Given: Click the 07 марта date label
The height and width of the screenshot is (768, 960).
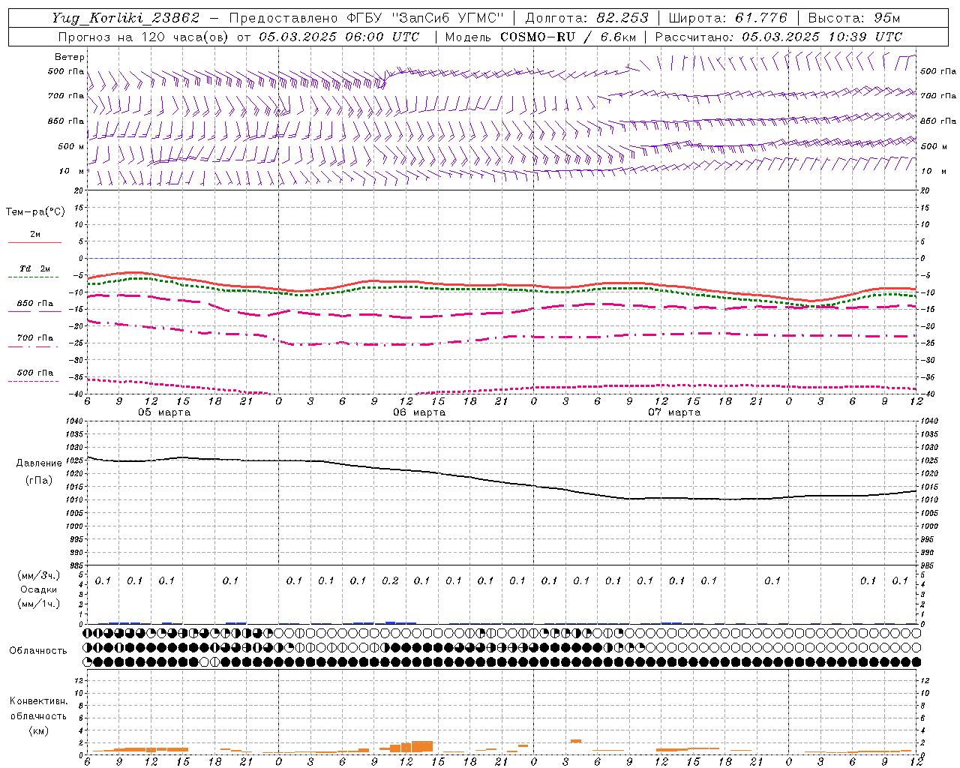Looking at the screenshot, I should pyautogui.click(x=674, y=412).
